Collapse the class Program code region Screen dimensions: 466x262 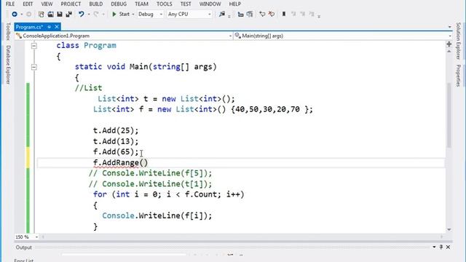tap(34, 46)
